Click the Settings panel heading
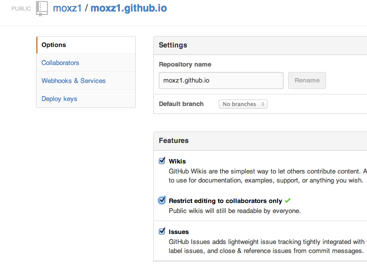Screen dimensions: 367x267 coord(173,45)
